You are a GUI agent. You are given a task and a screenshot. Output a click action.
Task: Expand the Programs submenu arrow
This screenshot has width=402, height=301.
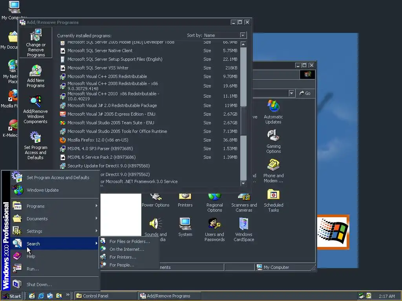(x=97, y=206)
